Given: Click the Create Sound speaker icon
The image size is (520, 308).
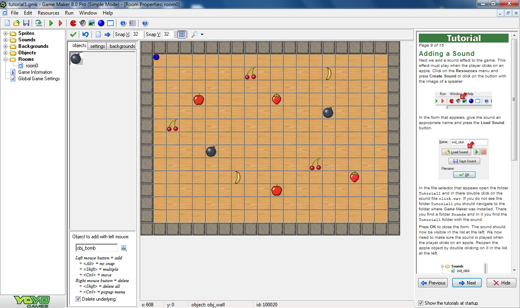Looking at the screenshot, I should [x=82, y=23].
